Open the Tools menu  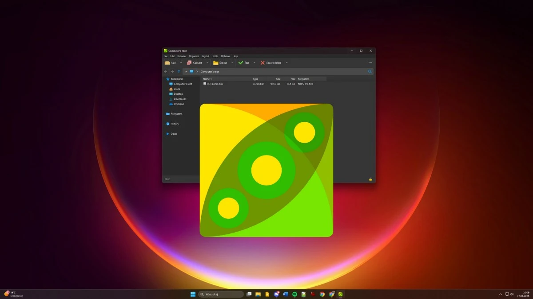pyautogui.click(x=215, y=56)
